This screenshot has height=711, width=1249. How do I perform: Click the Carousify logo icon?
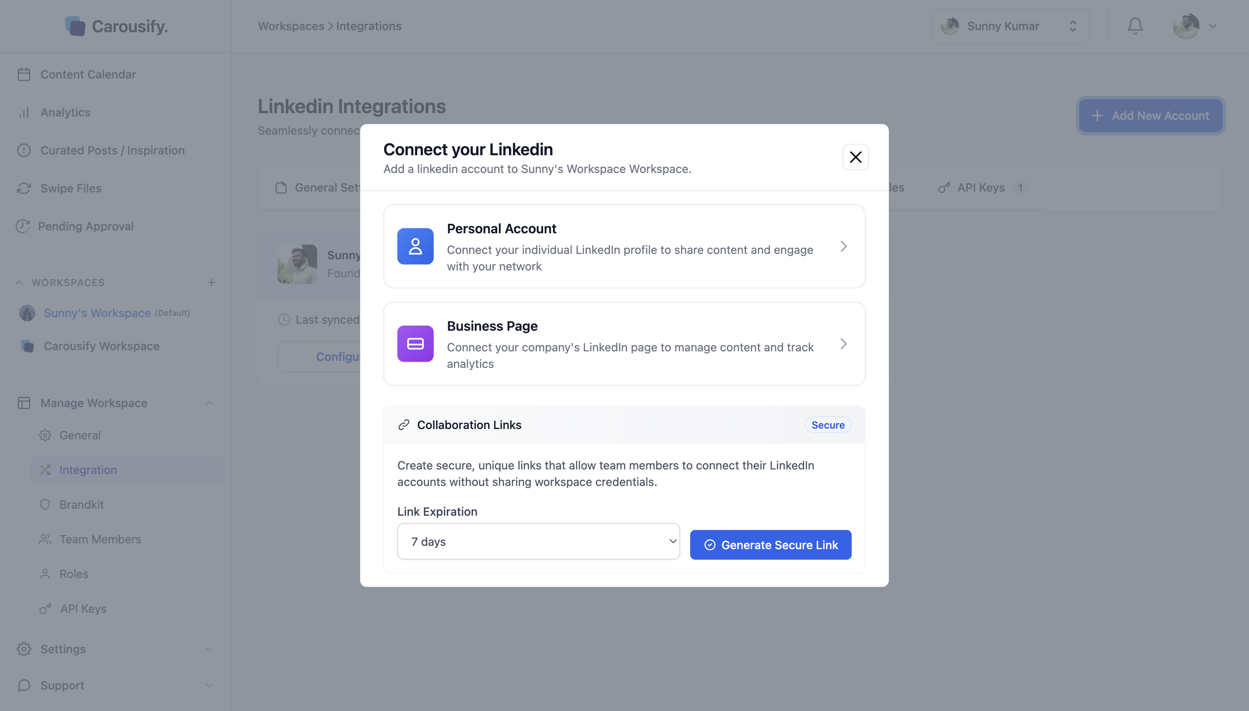coord(75,26)
